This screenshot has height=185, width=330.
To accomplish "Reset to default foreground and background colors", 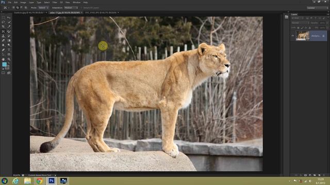I will (3, 68).
